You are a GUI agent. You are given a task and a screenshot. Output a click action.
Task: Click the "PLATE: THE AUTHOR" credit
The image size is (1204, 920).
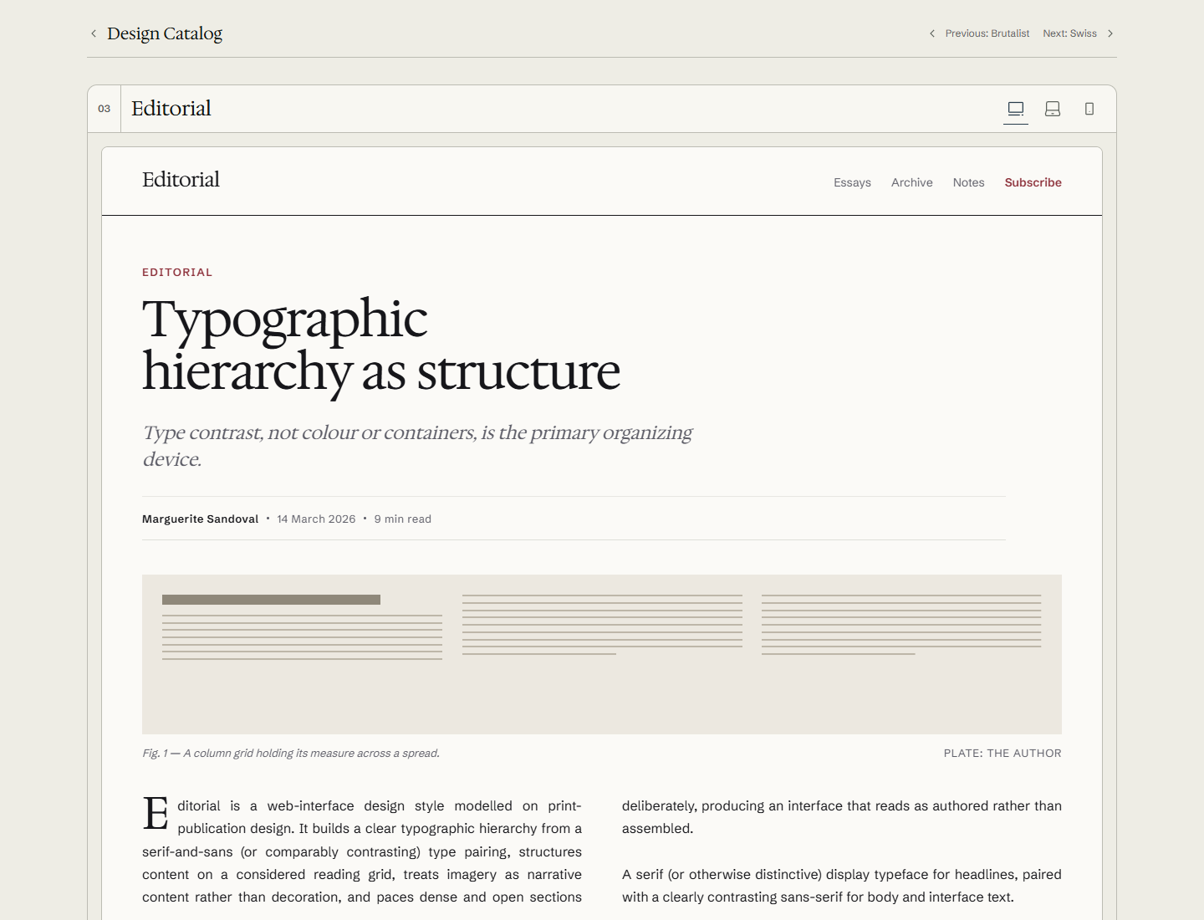click(1002, 754)
